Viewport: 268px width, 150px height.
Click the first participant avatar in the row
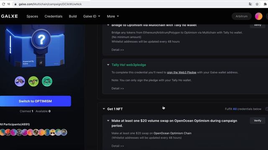3,132
